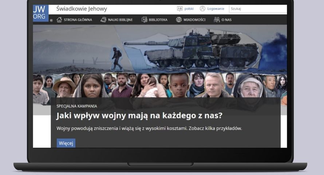Click the 'Specjalna kampania' label
The width and height of the screenshot is (324, 175).
pos(77,106)
